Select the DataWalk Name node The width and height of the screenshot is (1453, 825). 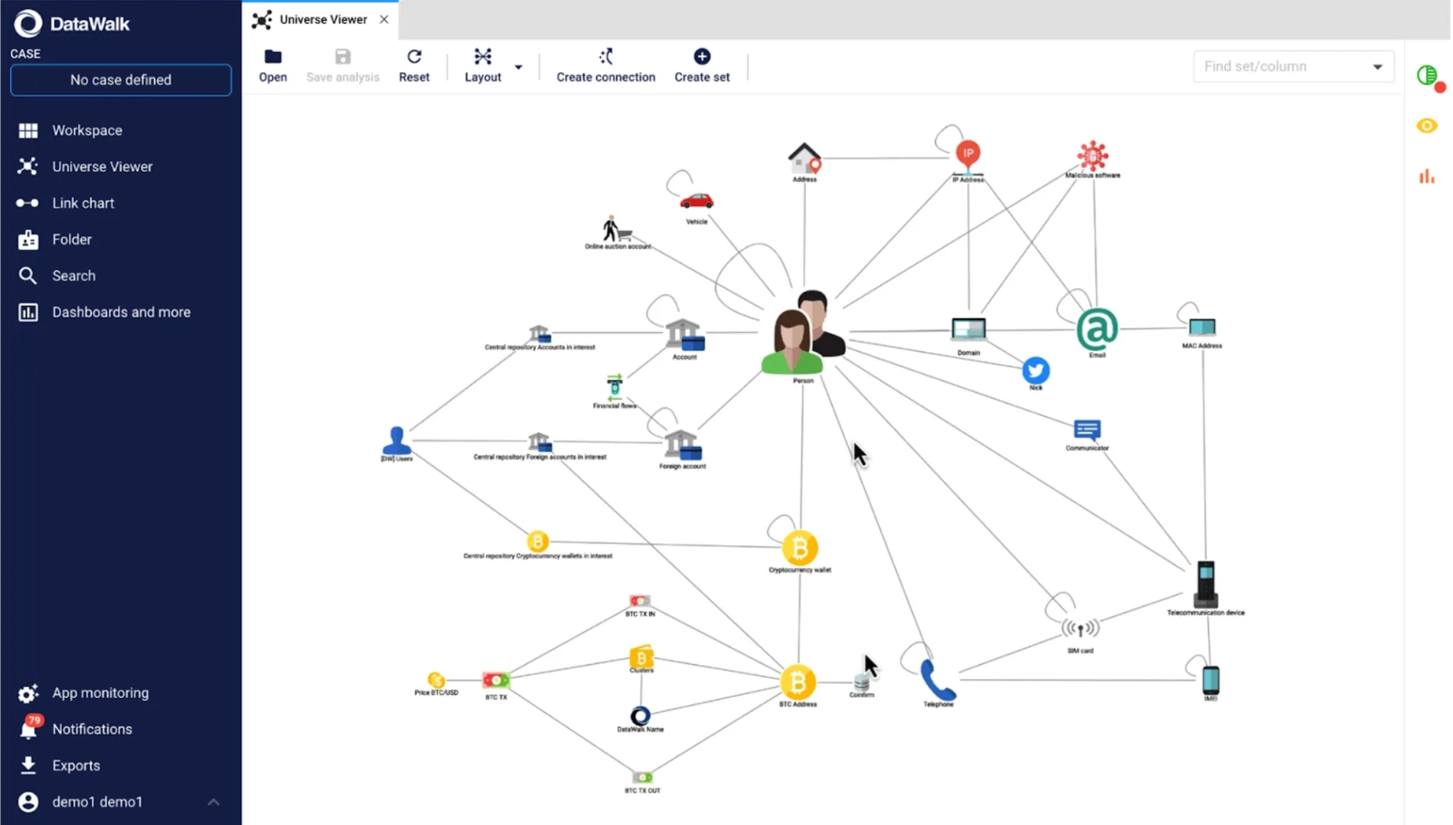(x=640, y=719)
